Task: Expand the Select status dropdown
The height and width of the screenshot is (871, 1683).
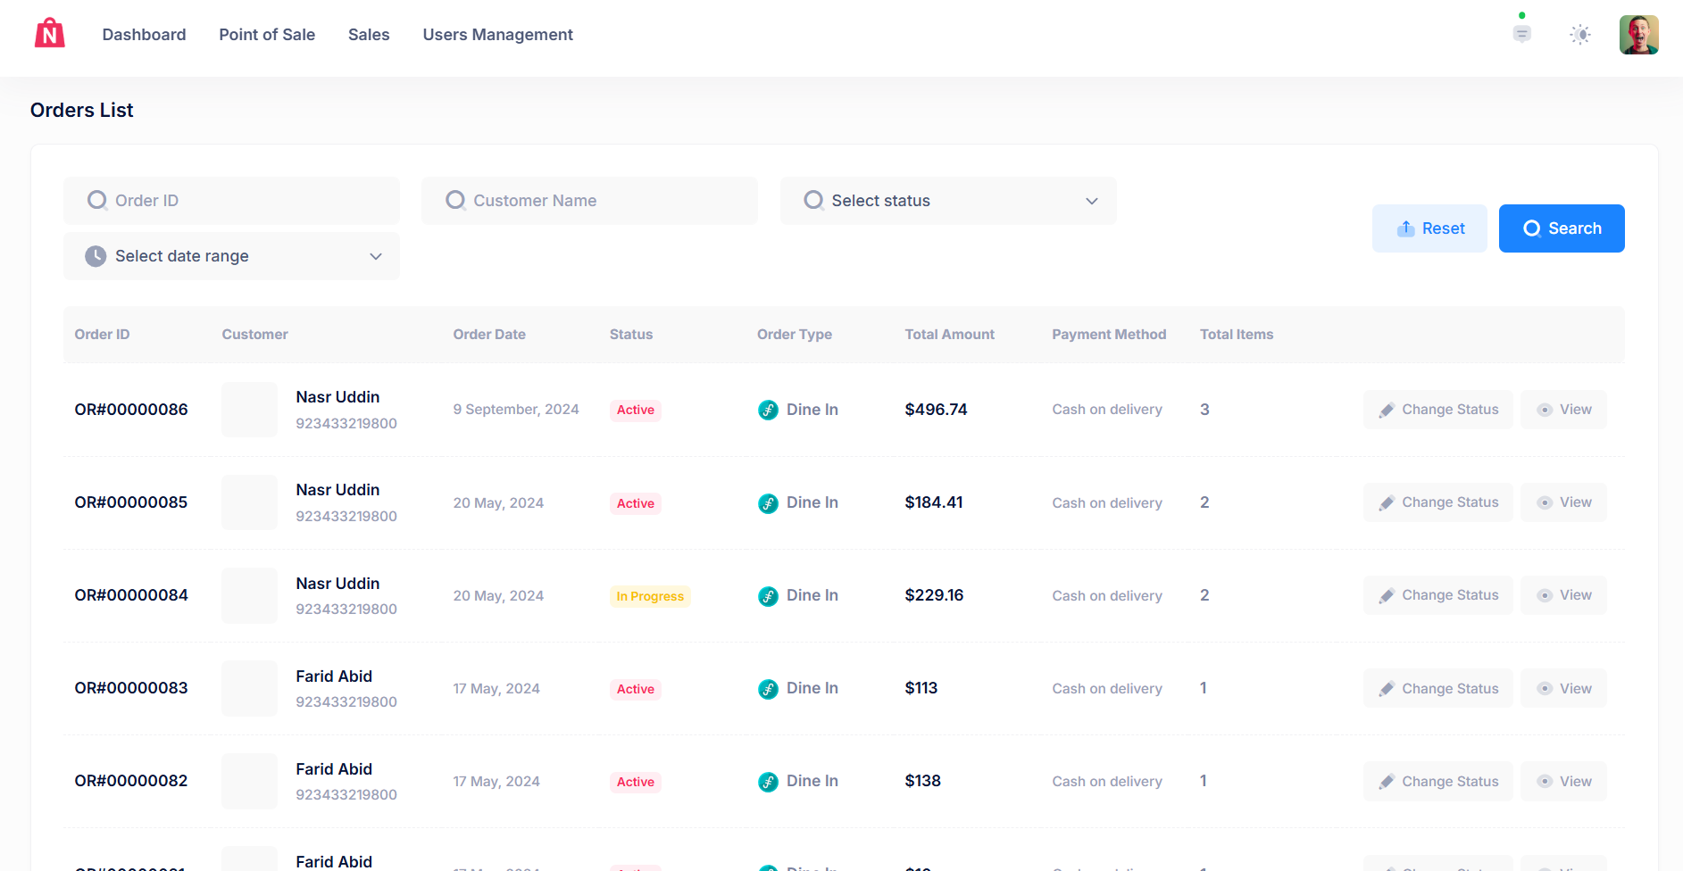Action: point(947,201)
